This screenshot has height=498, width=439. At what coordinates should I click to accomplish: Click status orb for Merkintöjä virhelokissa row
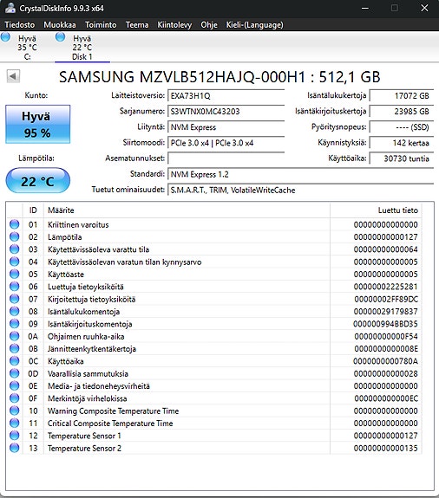(x=14, y=398)
